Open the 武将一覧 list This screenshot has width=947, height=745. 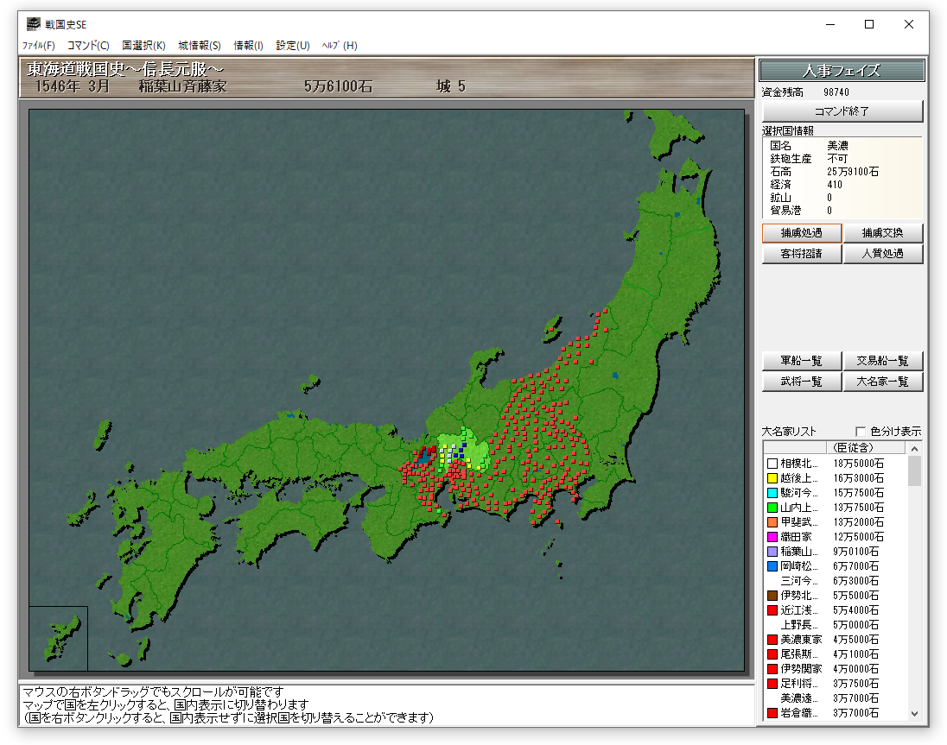[x=801, y=382]
